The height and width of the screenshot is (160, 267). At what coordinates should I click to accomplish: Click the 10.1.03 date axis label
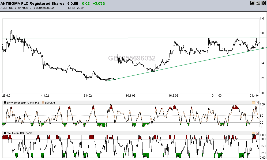tap(130, 96)
